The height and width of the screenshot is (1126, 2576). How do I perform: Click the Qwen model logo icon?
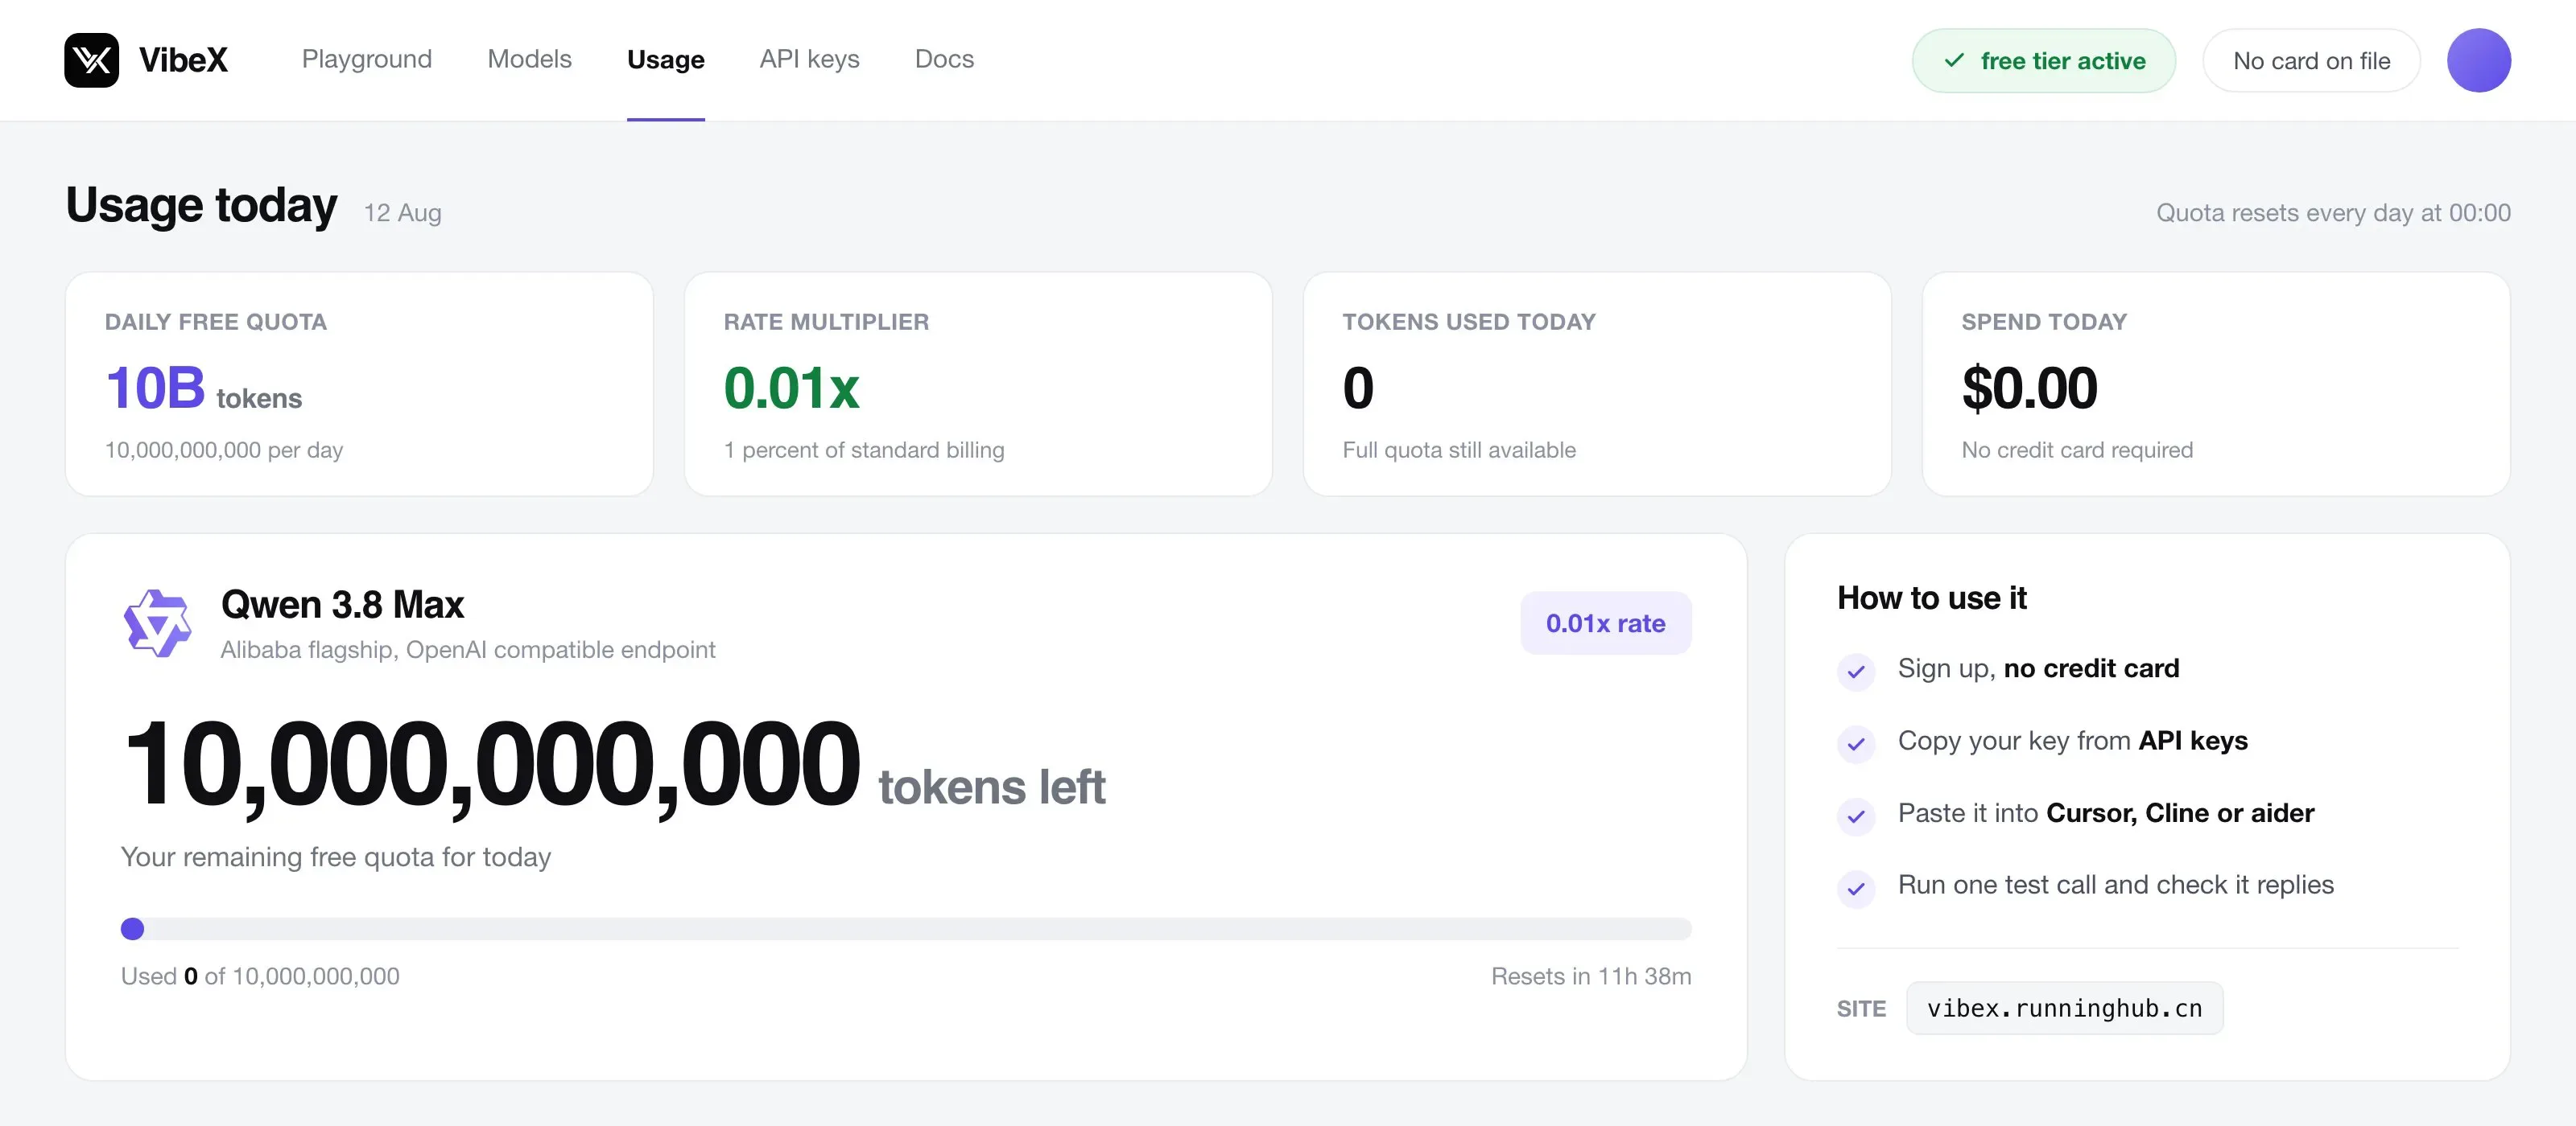[157, 623]
